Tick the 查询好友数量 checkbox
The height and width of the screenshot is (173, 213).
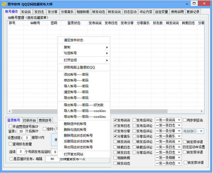[x=11, y=144]
